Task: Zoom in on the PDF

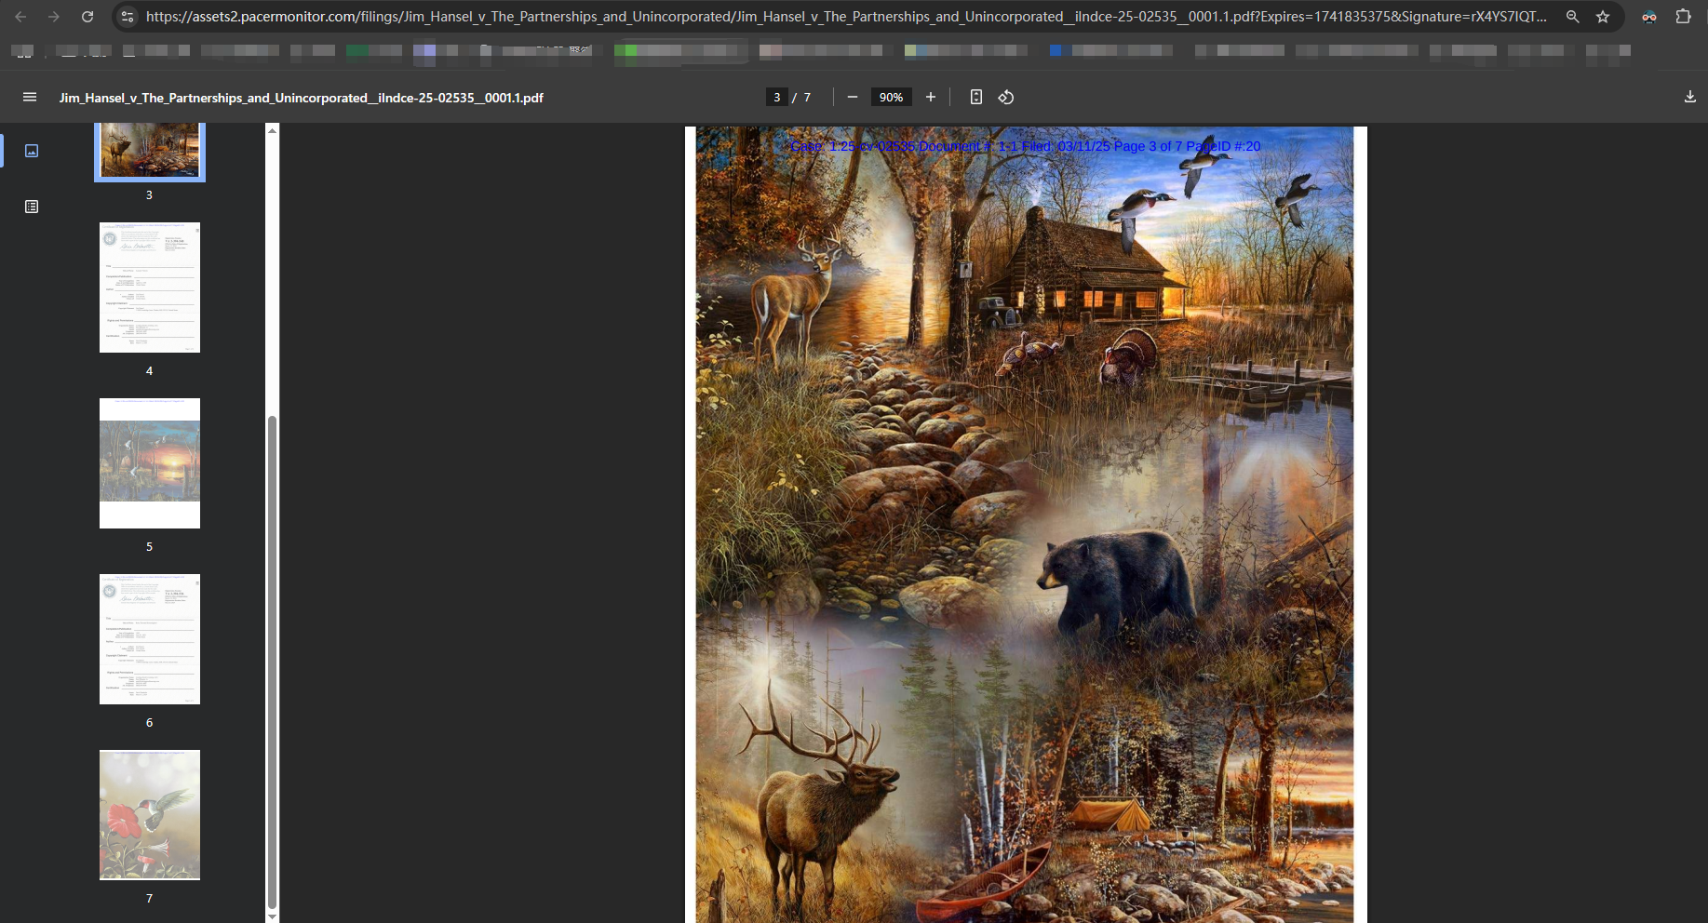Action: (930, 98)
